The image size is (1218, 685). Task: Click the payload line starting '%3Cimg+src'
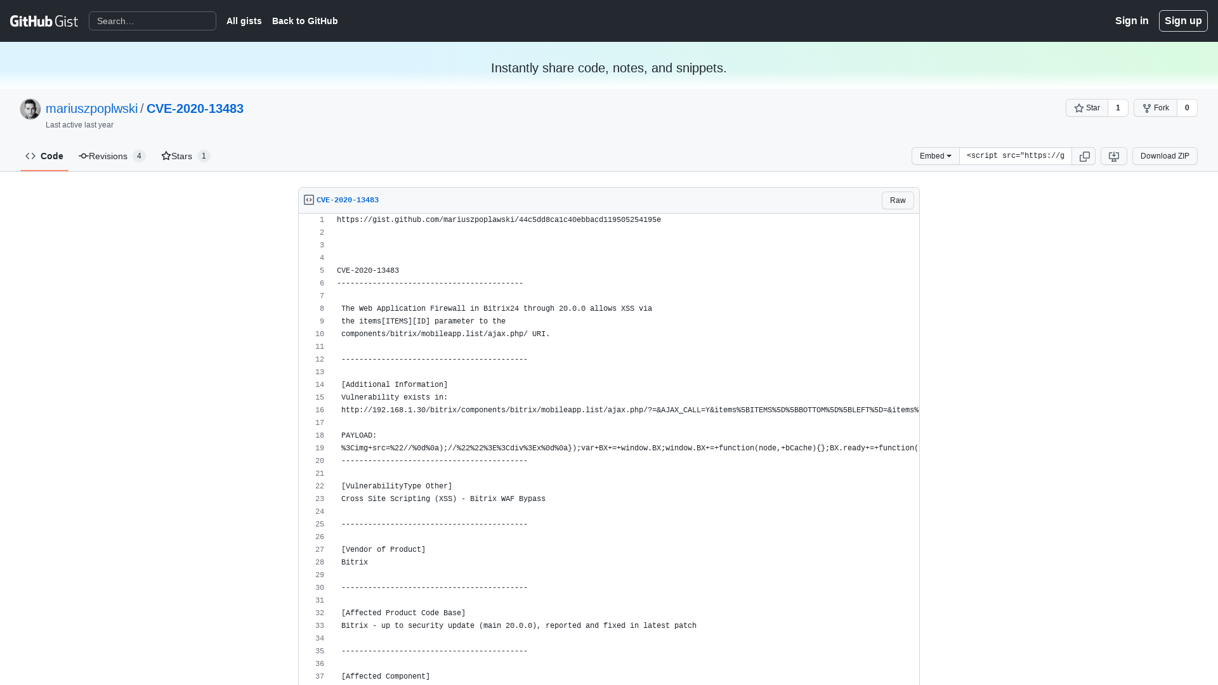(630, 448)
